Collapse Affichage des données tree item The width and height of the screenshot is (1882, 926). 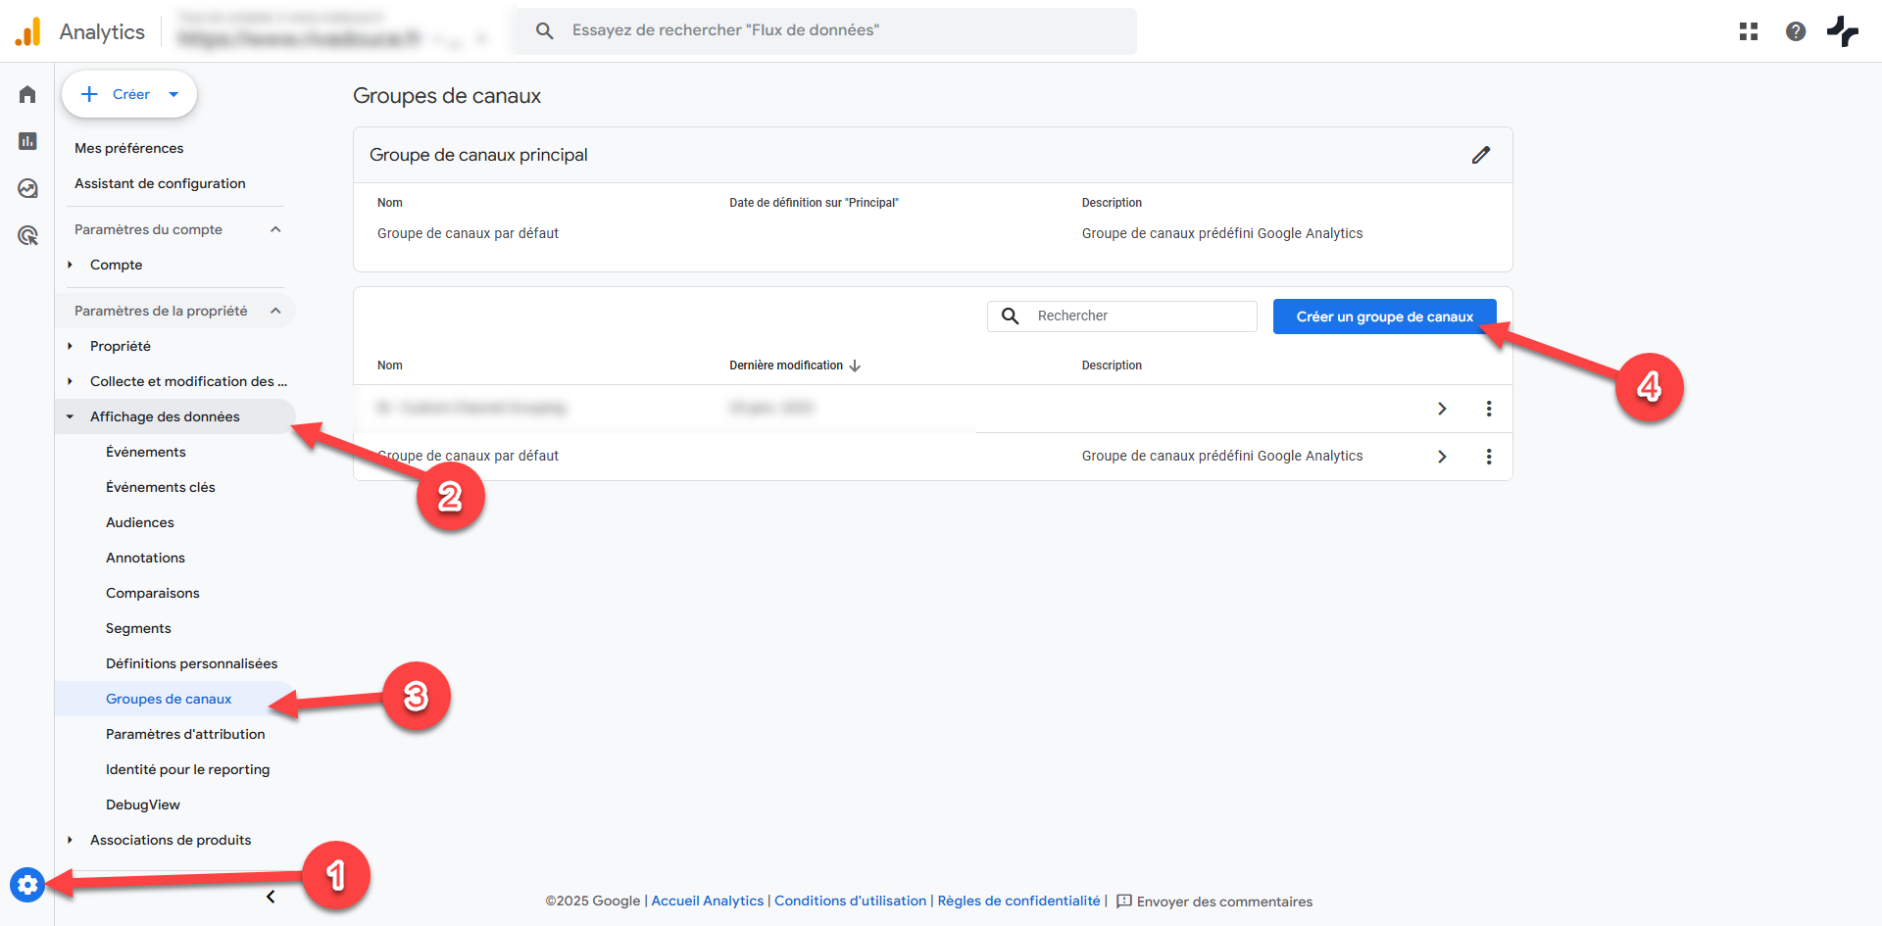tap(70, 416)
